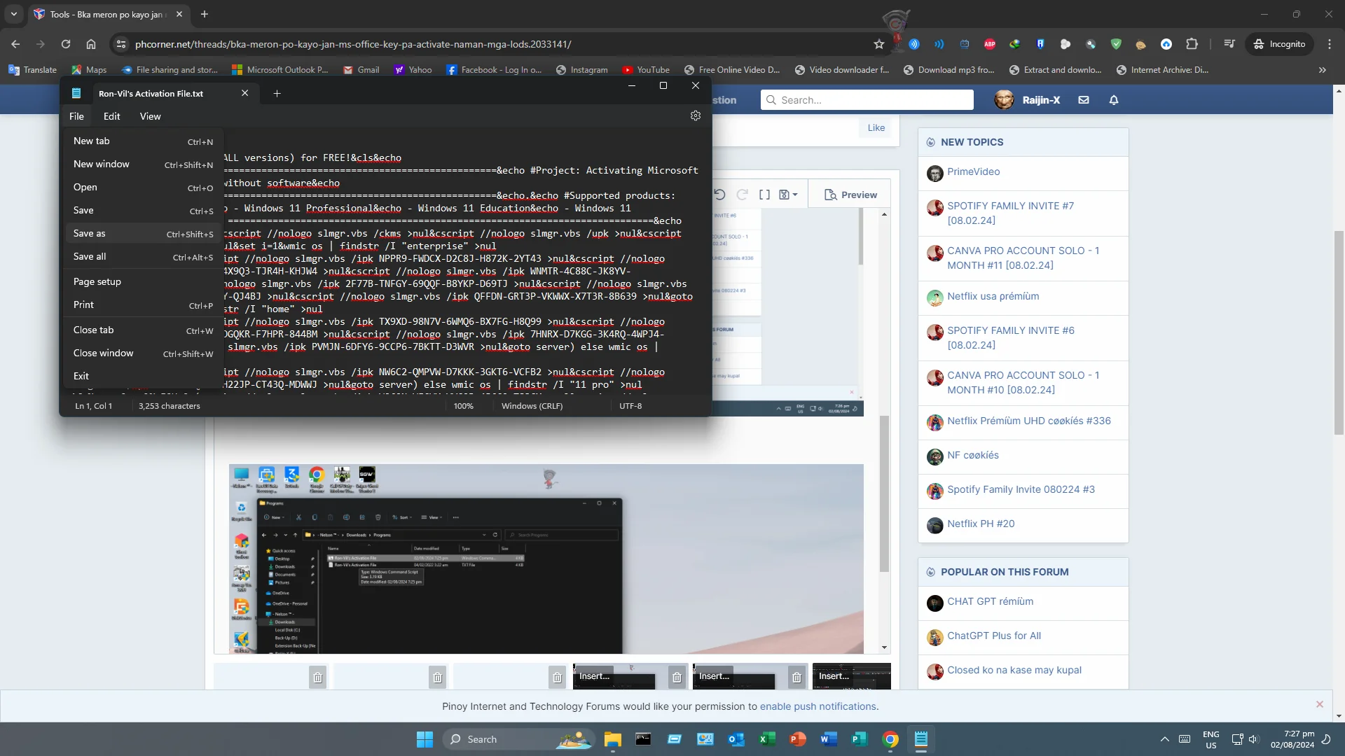Open the View menu in Notepad
The width and height of the screenshot is (1345, 756).
pyautogui.click(x=150, y=116)
